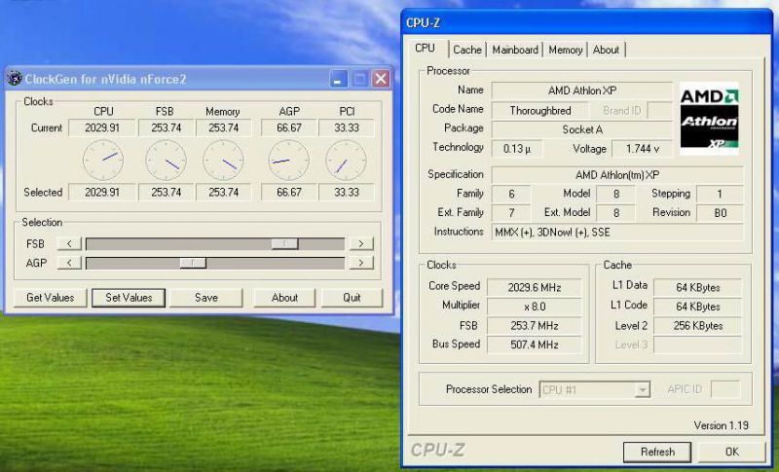
Task: Click the Technology value 0.13 µ
Action: (517, 148)
